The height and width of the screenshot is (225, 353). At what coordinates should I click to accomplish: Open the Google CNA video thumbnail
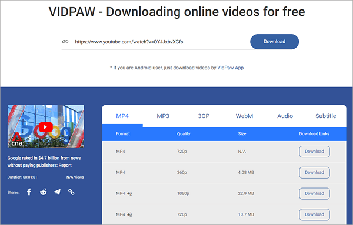pos(46,126)
